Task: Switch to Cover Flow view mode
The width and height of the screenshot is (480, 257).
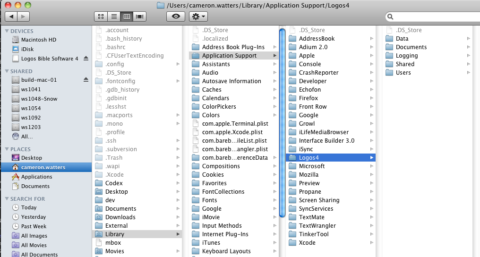Action: [x=139, y=17]
